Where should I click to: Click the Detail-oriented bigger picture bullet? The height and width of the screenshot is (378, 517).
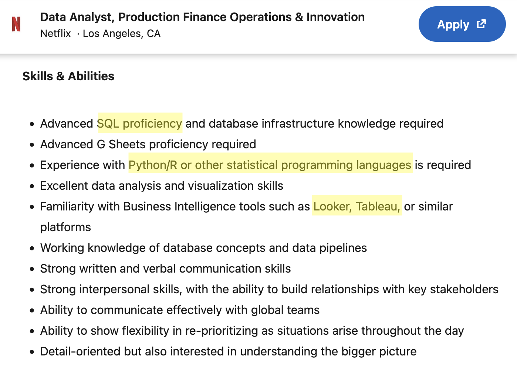pos(228,351)
